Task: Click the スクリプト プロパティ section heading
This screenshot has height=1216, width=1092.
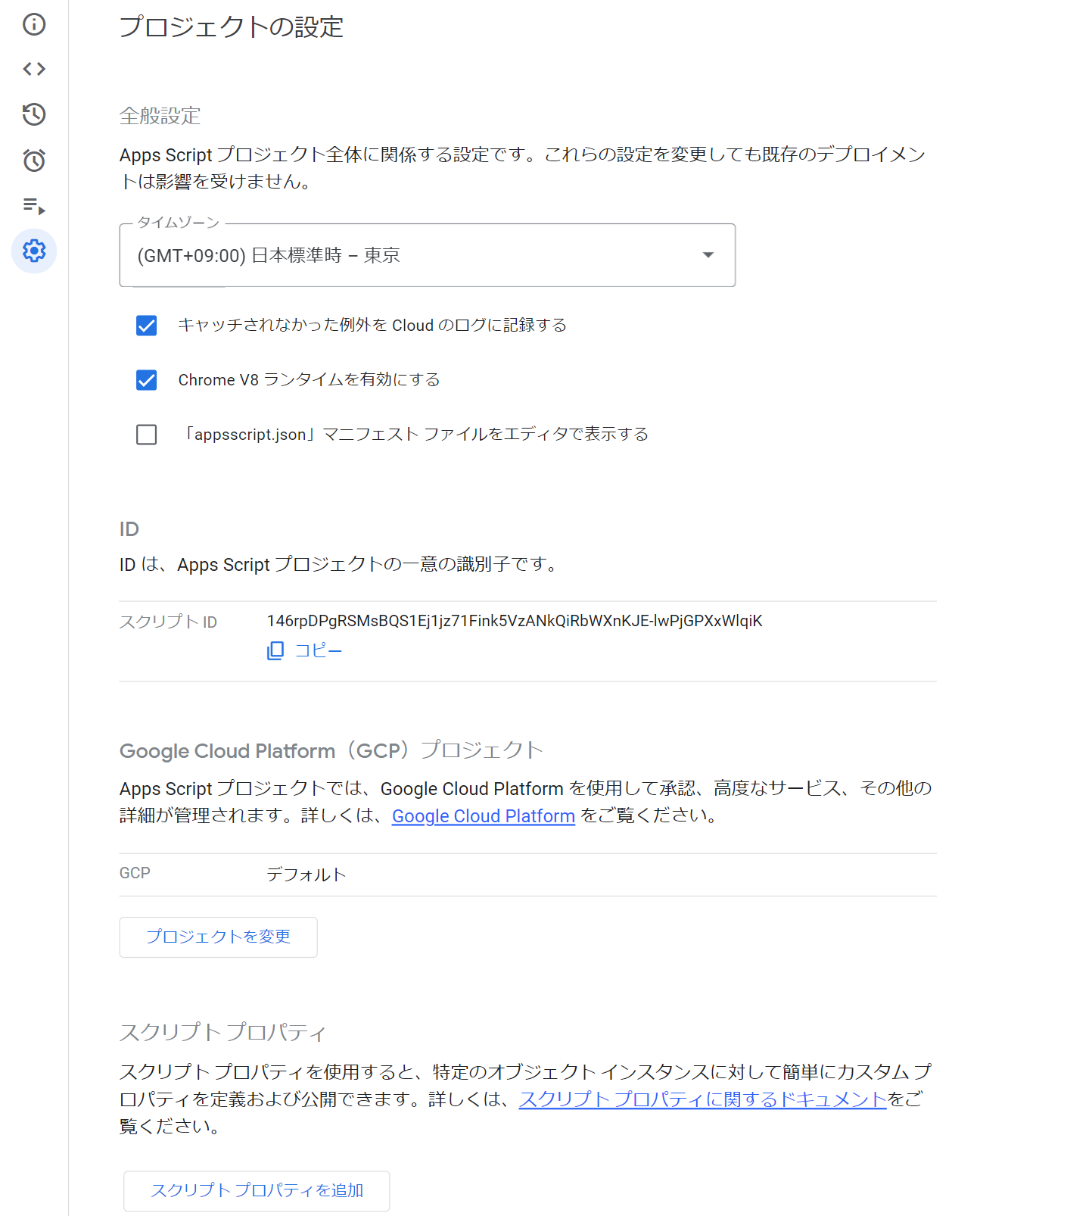Action: pyautogui.click(x=222, y=1032)
